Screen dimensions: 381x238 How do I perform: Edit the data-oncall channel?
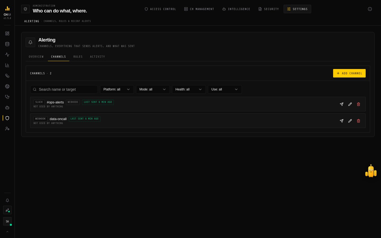pos(350,121)
